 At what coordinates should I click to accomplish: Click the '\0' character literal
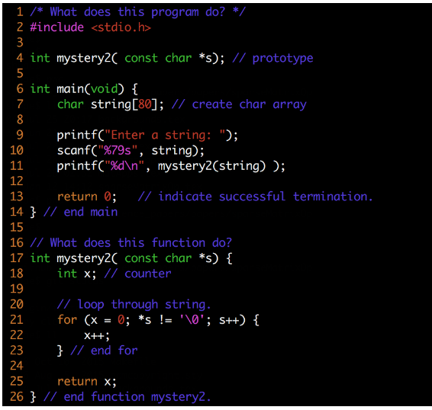pos(192,320)
